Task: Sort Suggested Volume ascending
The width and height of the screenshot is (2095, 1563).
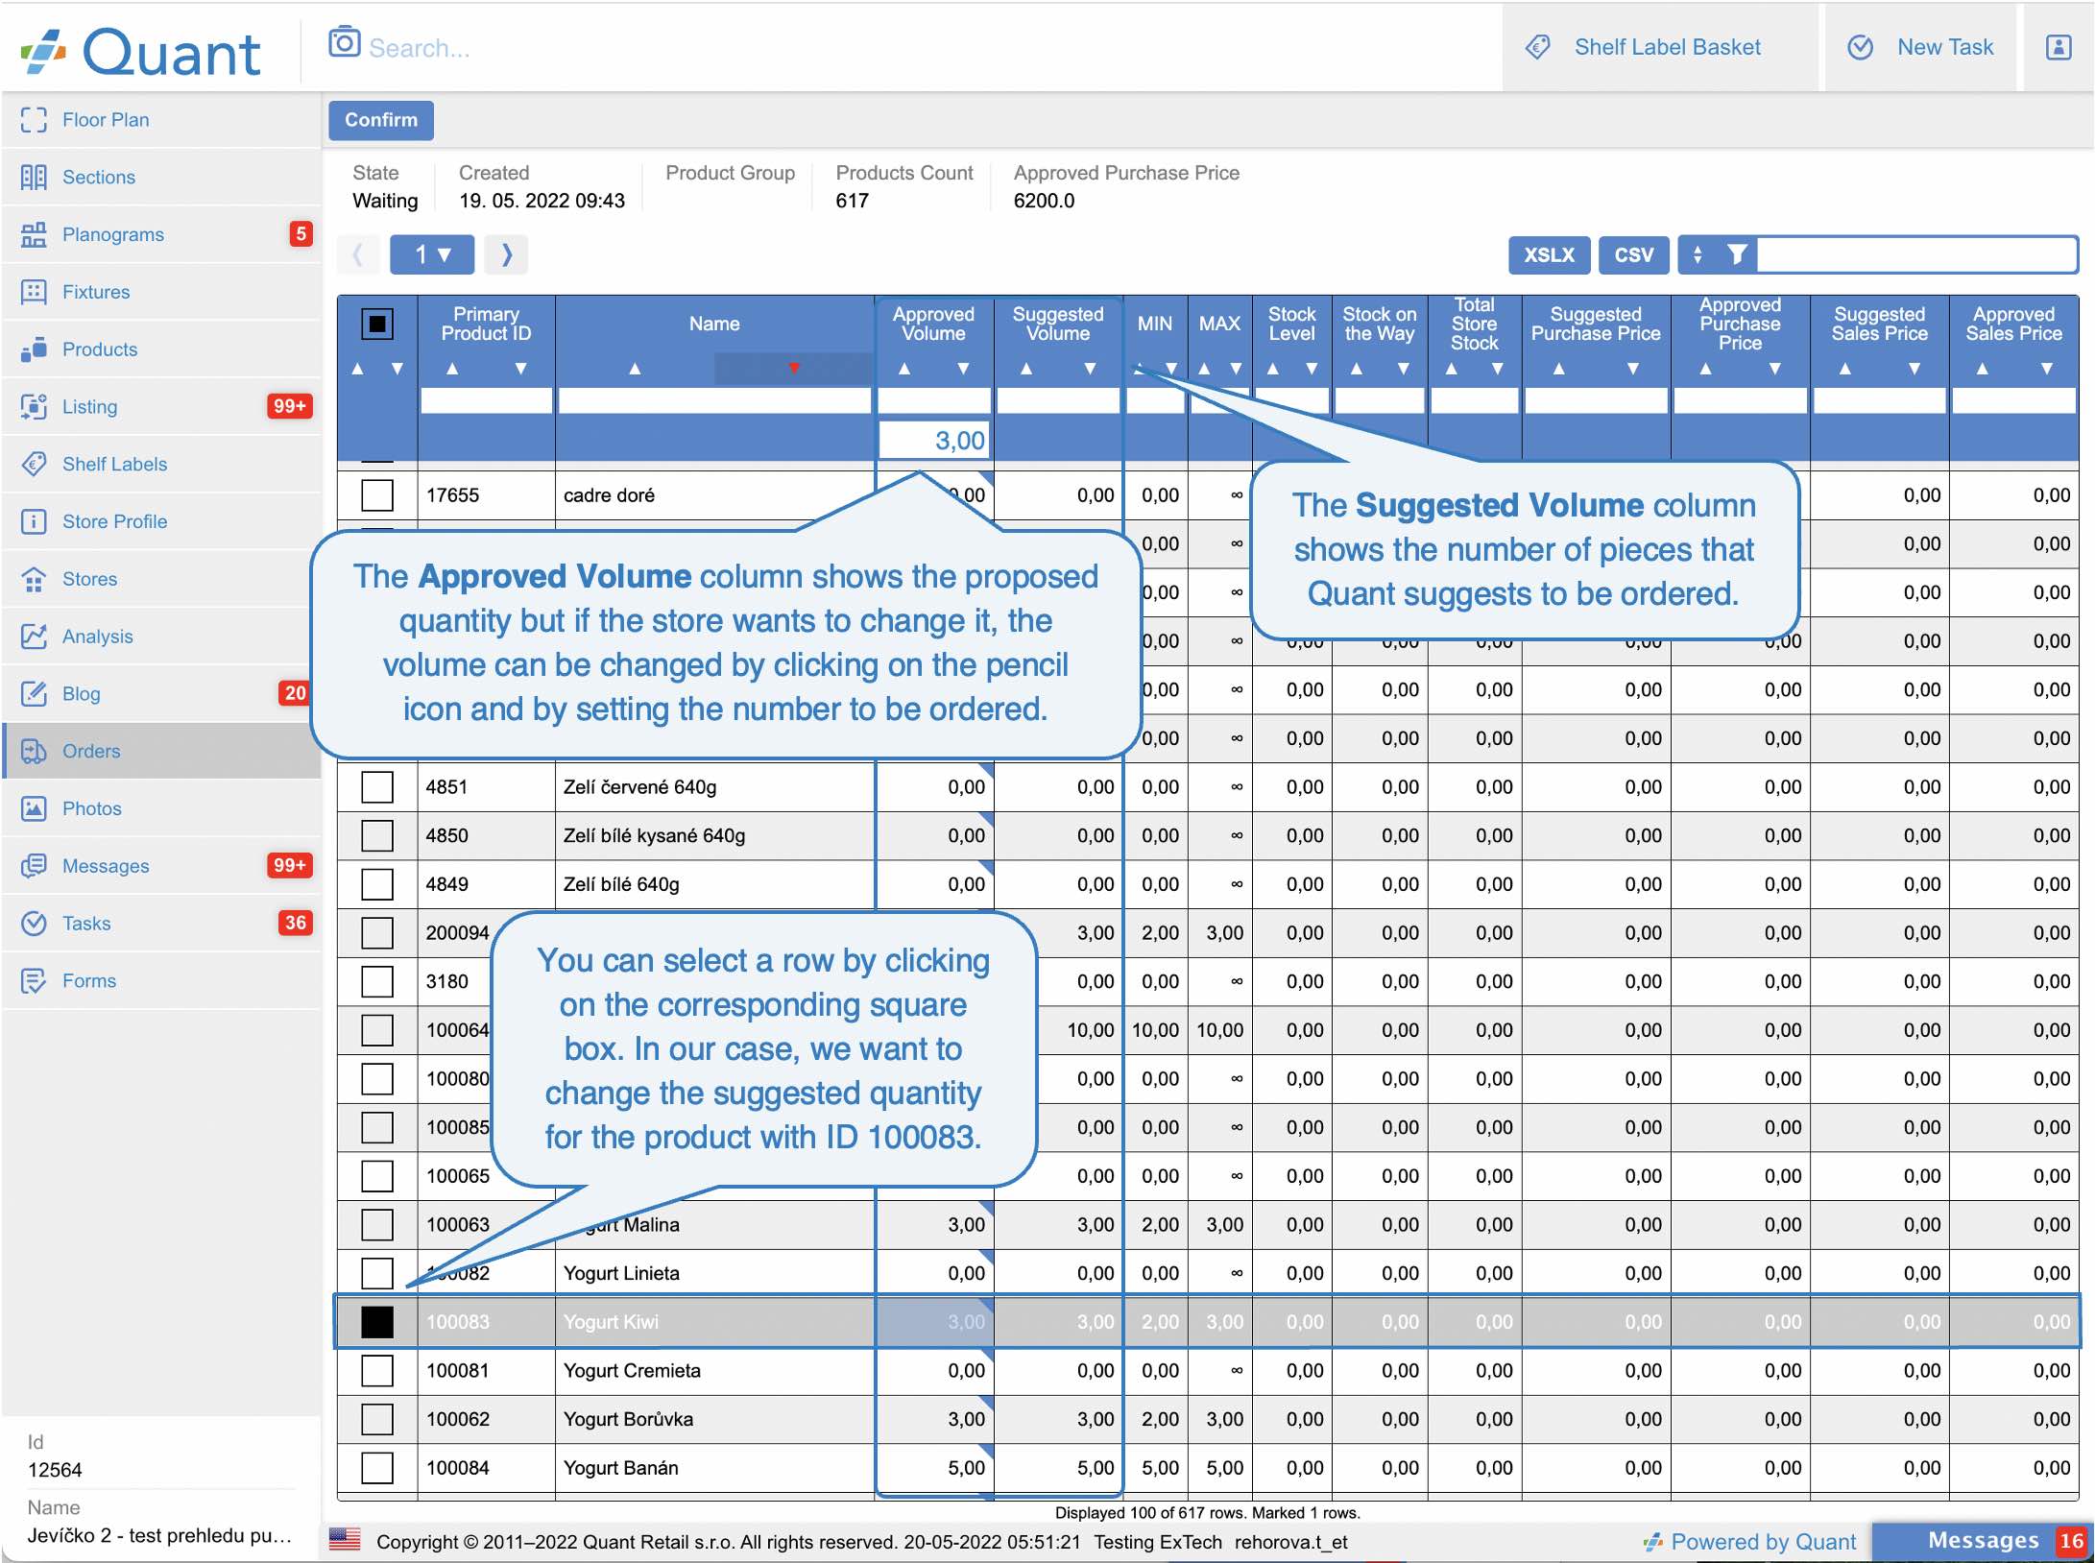Action: 1026,369
